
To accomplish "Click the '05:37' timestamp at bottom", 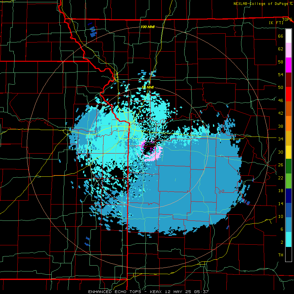I will [x=202, y=292].
